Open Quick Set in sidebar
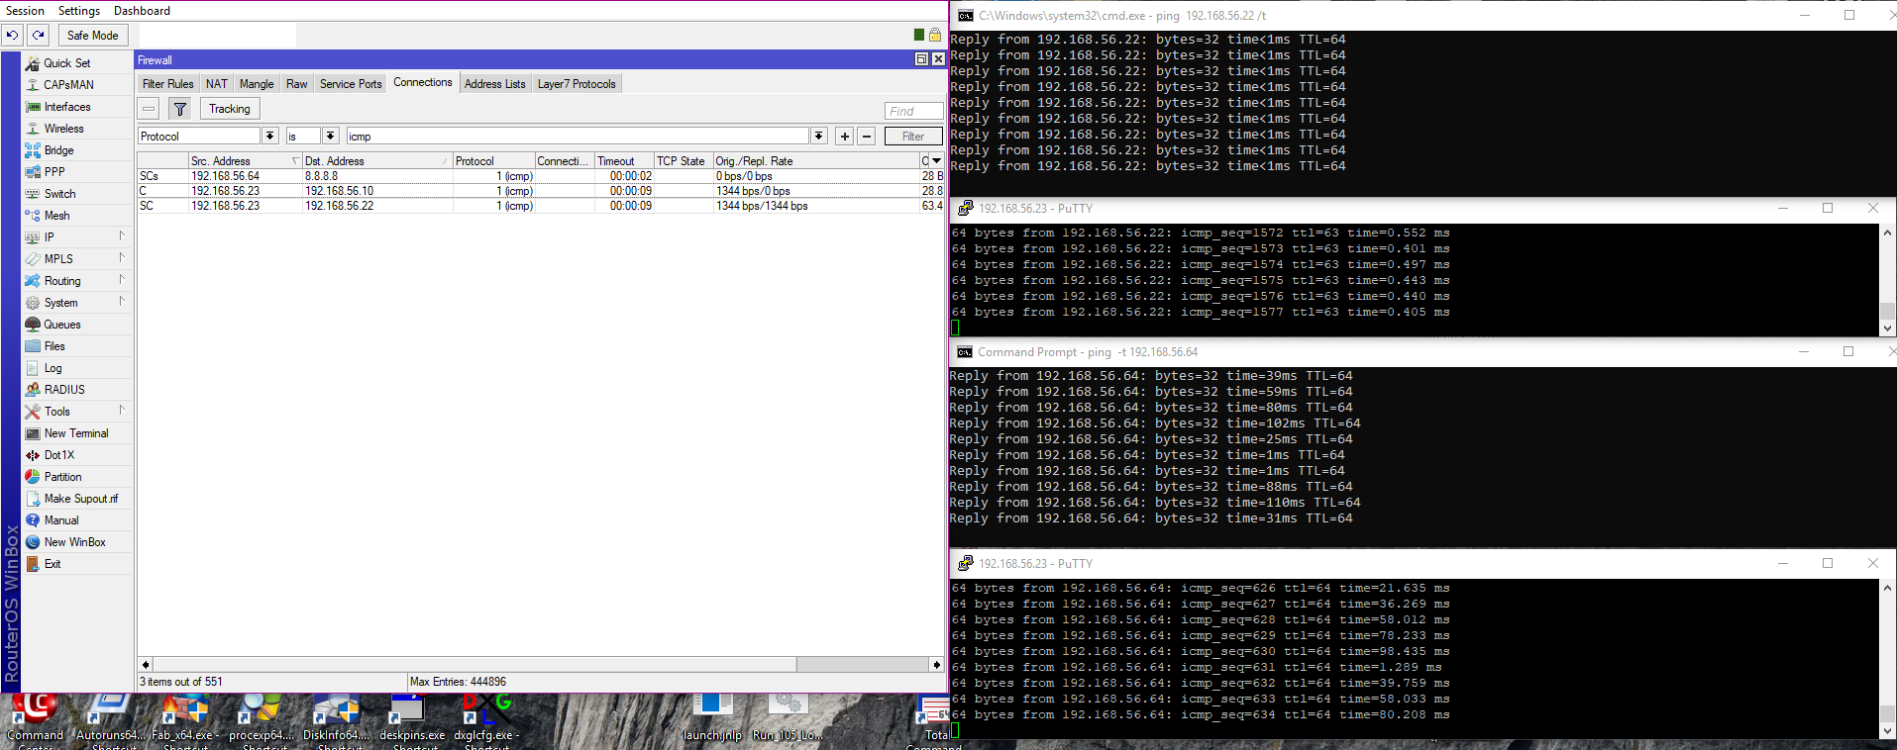This screenshot has width=1897, height=750. 67,63
